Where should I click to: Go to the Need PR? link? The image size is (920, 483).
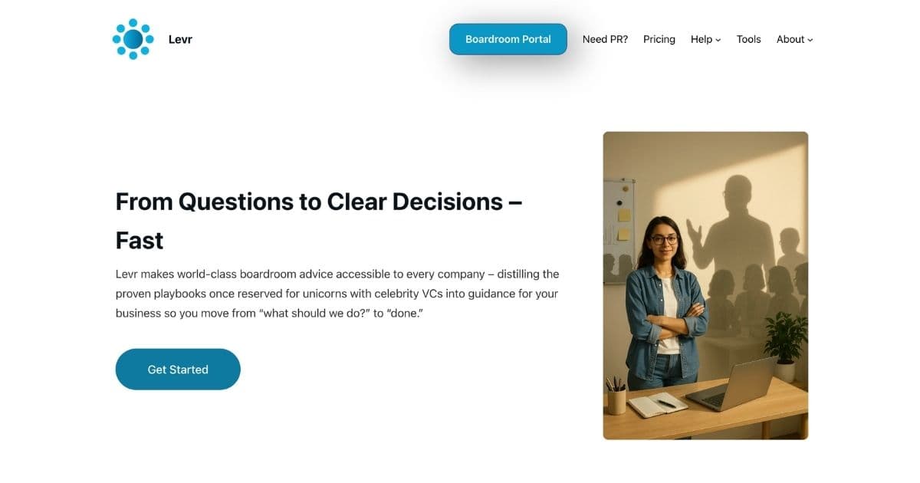605,39
